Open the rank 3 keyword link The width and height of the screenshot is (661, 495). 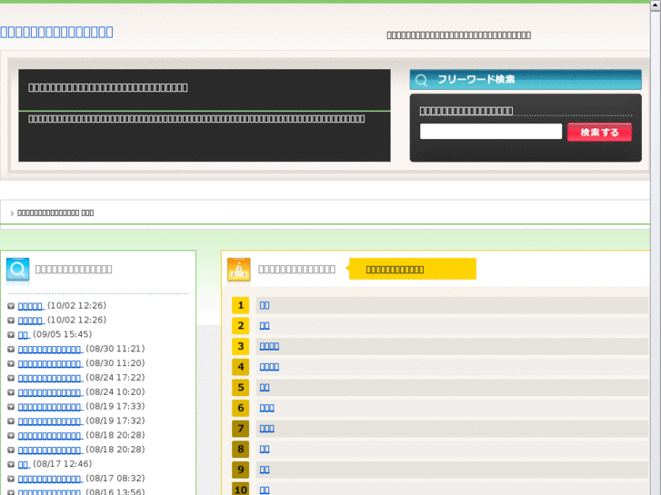(269, 346)
